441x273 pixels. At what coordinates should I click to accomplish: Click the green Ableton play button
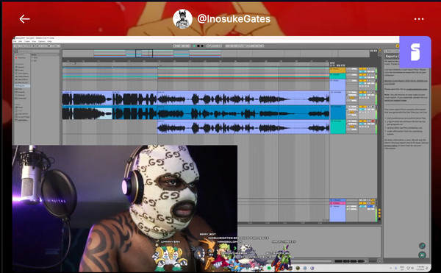(x=194, y=46)
